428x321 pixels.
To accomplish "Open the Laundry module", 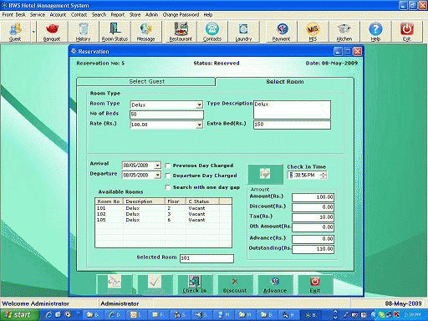I will [x=243, y=32].
